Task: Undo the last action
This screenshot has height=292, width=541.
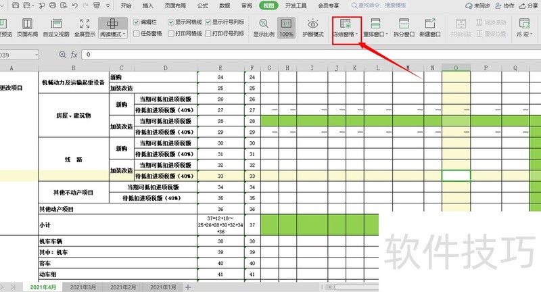Action: tap(75, 5)
